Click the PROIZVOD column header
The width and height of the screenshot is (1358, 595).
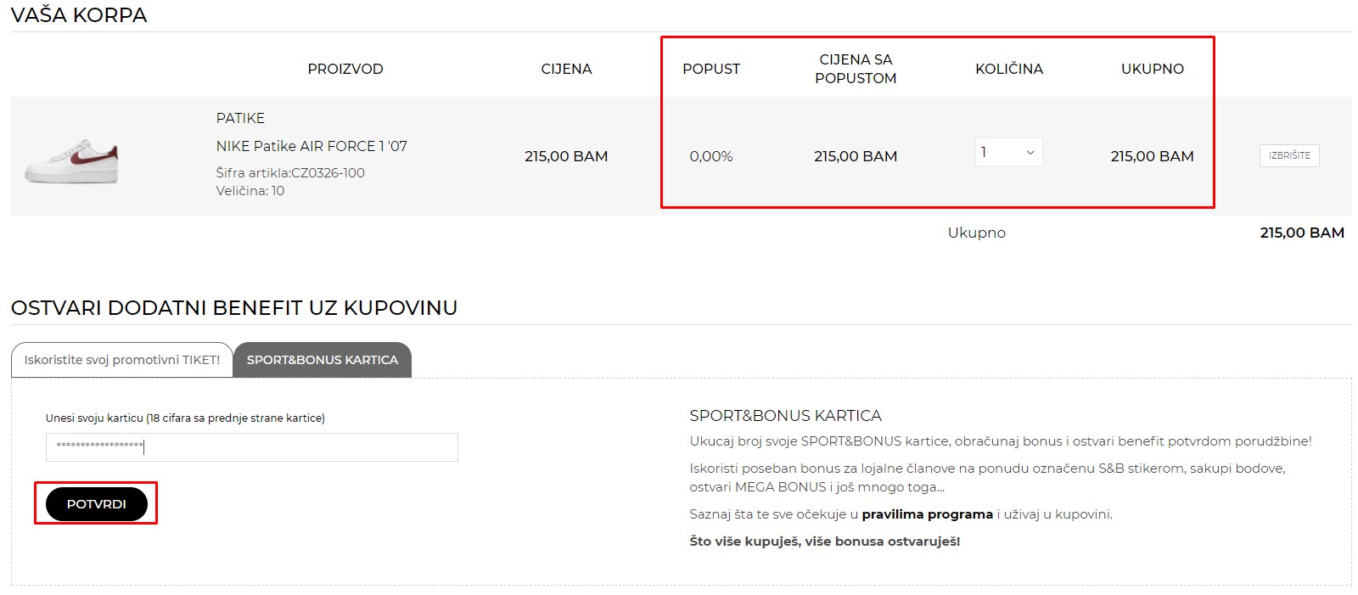pyautogui.click(x=345, y=69)
